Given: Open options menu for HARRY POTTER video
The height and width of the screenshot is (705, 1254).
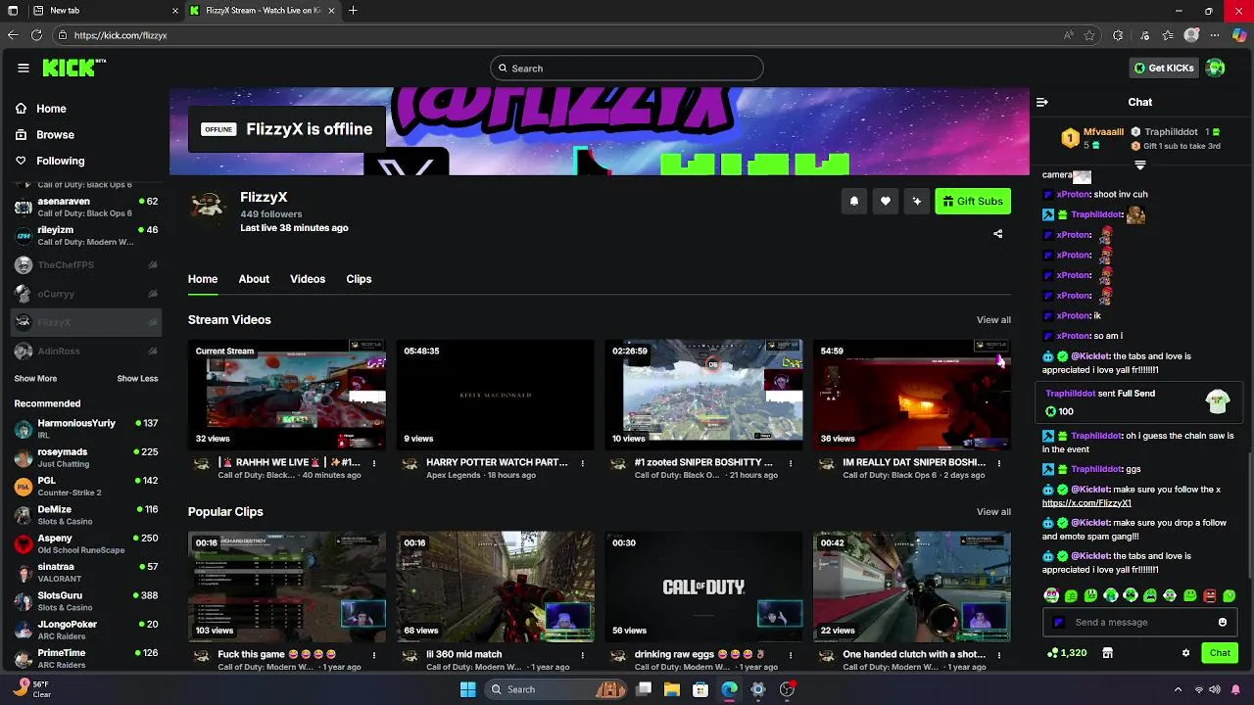Looking at the screenshot, I should [x=583, y=463].
